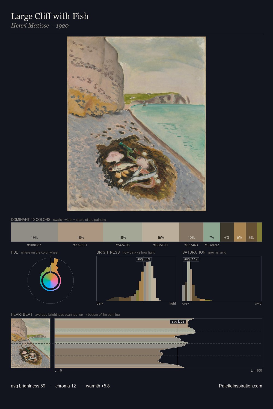Click the brightness histogram chart
Image resolution: width=273 pixels, height=409 pixels.
point(136,279)
